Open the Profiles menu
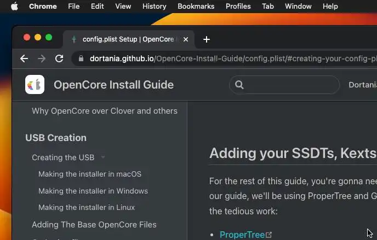This screenshot has width=377, height=240. pos(238,7)
